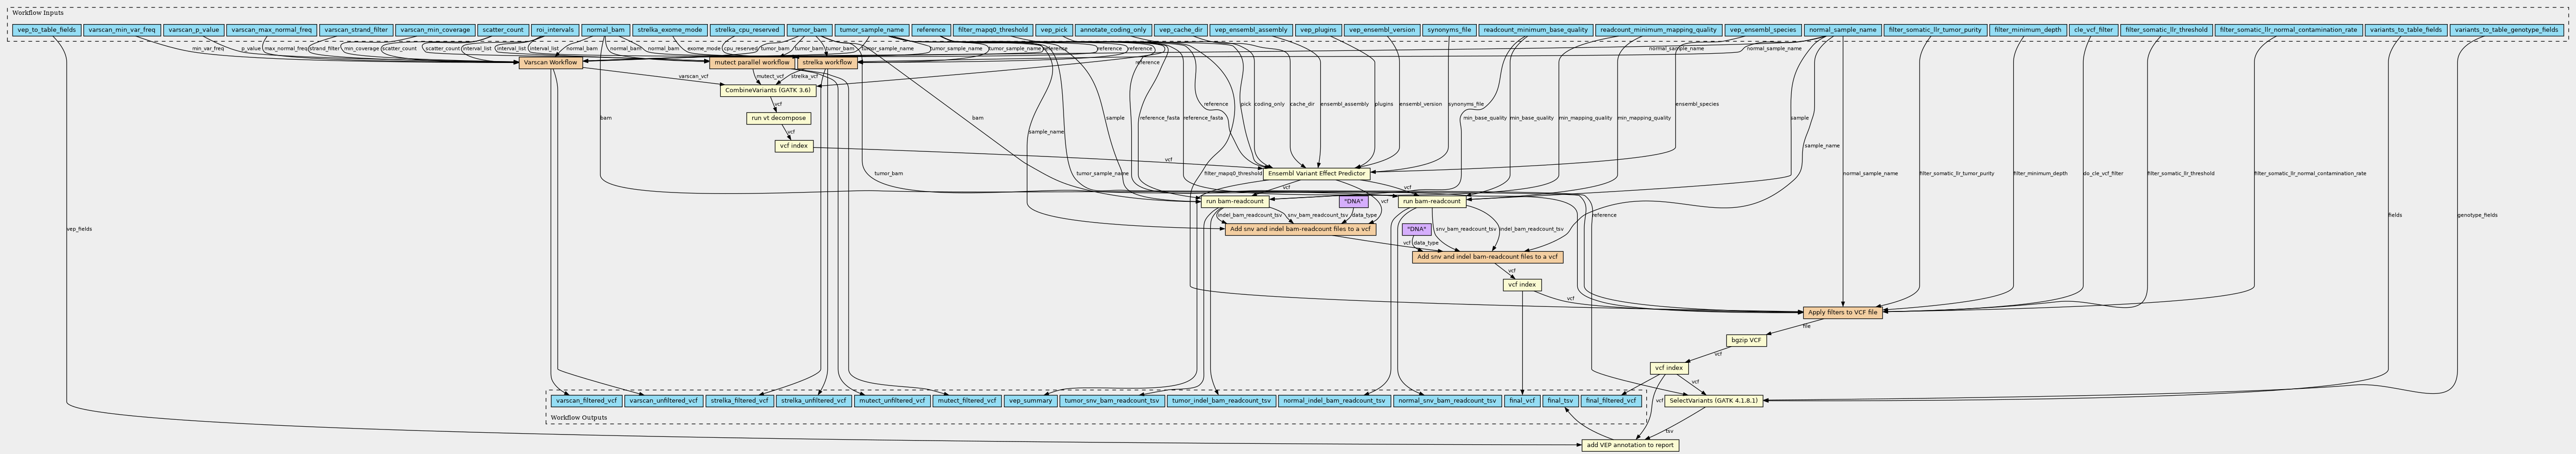
Task: Open the mutect parallel workflow step
Action: (751, 62)
